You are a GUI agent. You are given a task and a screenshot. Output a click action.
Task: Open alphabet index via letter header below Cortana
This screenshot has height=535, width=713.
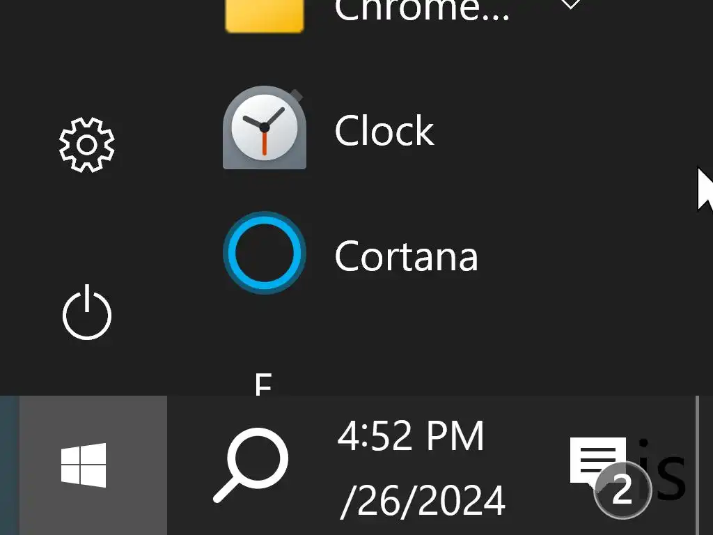click(x=264, y=385)
